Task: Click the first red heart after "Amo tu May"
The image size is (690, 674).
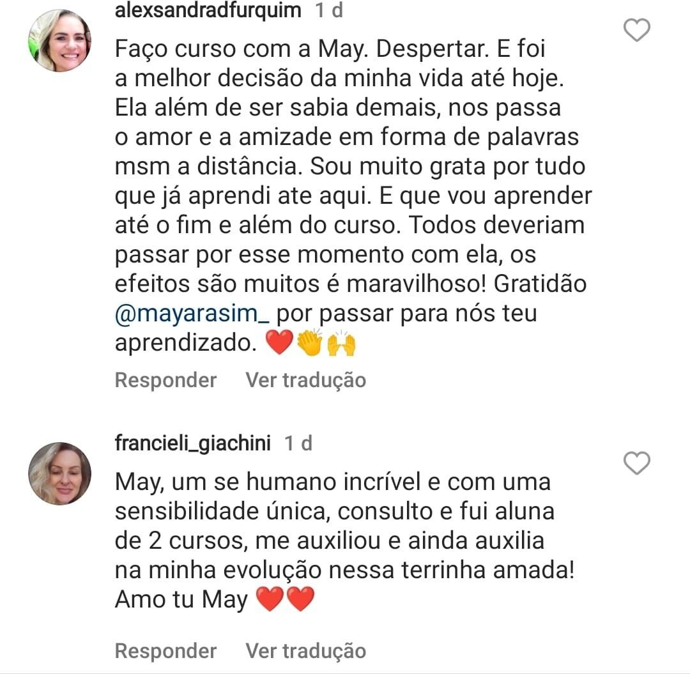Action: [269, 600]
